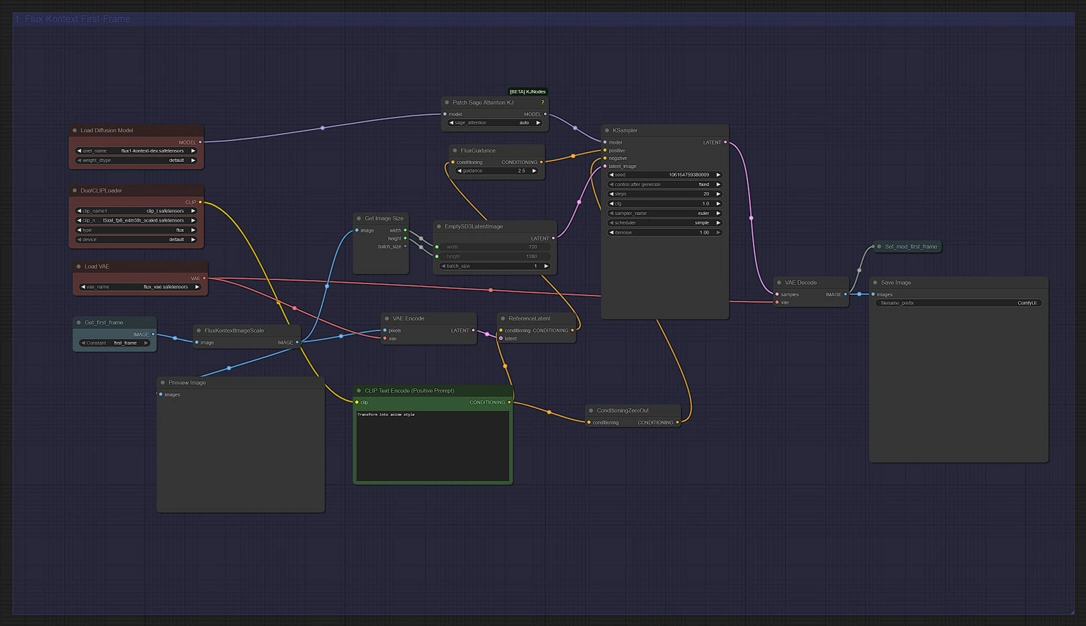Click the CLIP output socket of DualCLIPLoader
Screen dimensions: 1086x626
(x=200, y=202)
